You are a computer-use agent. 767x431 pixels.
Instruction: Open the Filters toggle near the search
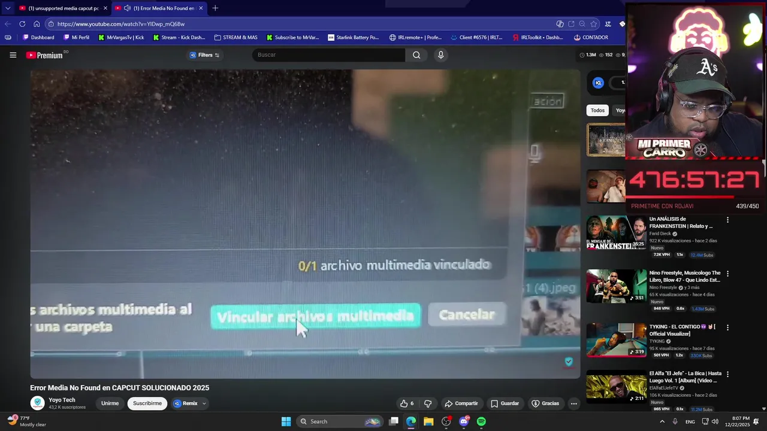pos(205,55)
